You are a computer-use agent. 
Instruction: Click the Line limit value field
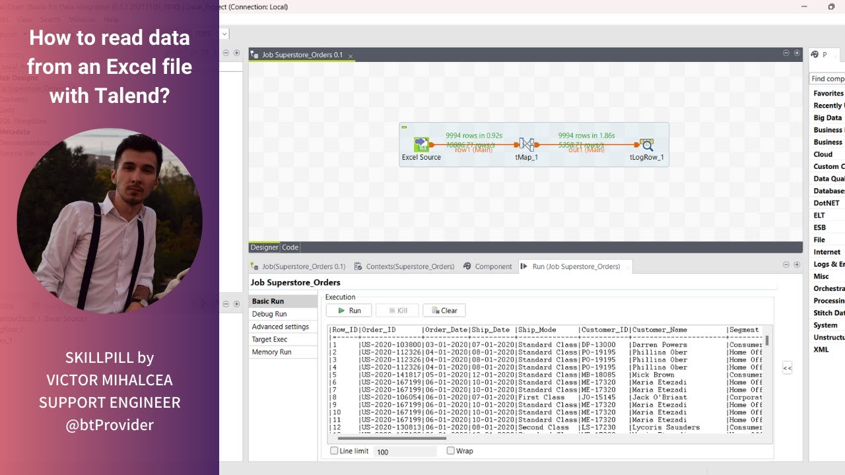coord(405,452)
